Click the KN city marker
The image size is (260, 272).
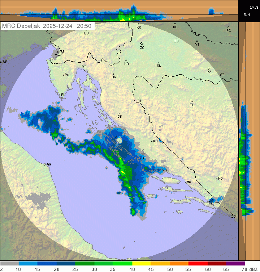(x=152, y=141)
